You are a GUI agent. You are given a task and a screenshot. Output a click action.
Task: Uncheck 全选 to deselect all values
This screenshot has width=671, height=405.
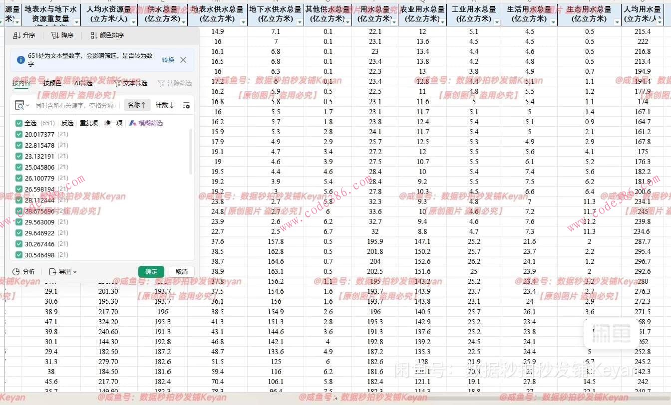pos(18,122)
